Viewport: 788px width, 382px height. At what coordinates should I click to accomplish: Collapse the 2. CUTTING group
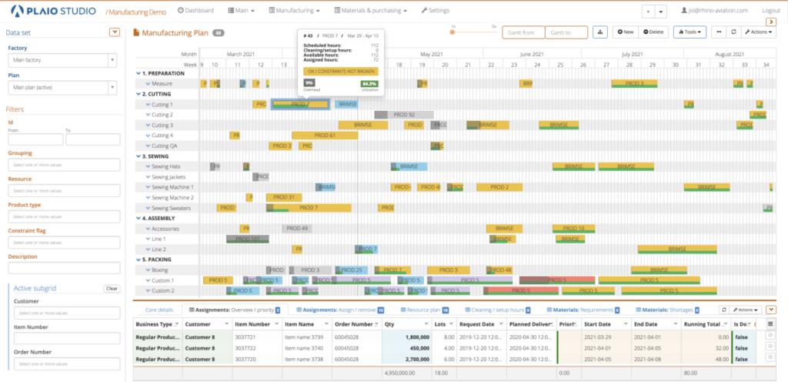click(139, 94)
